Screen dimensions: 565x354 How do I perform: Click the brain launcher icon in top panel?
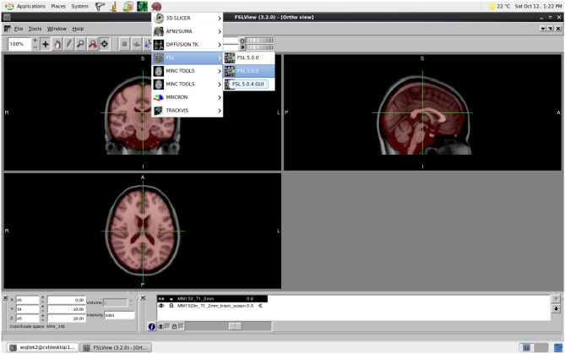pos(156,6)
